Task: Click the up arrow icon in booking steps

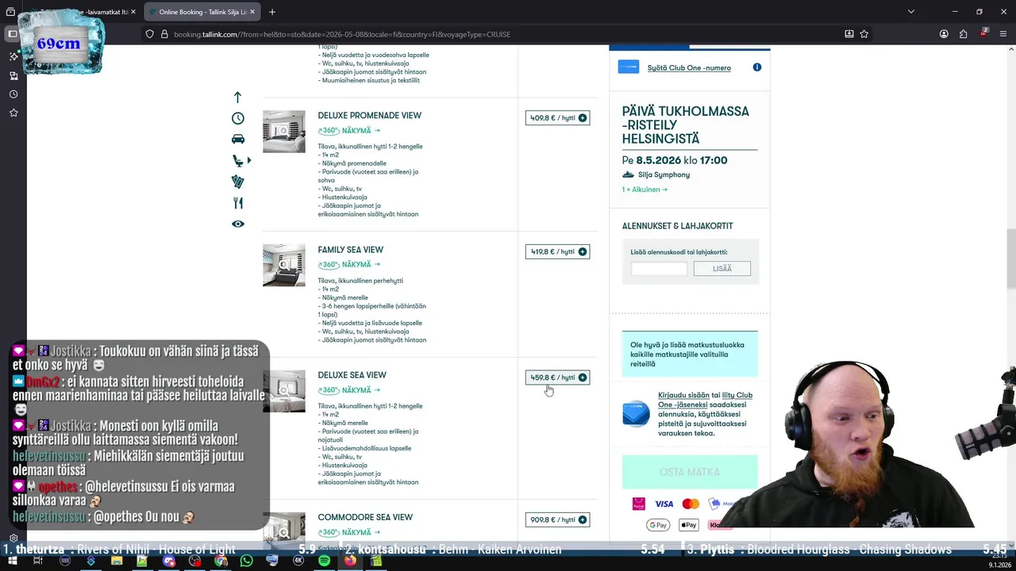Action: coord(237,97)
